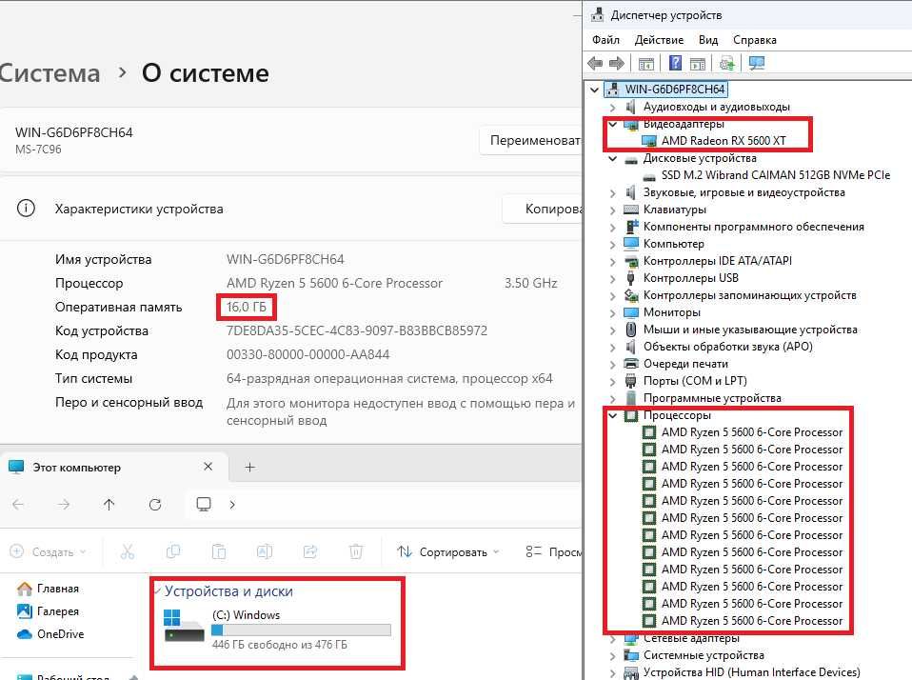Screen dimensions: 912x680
Task: Select Контроллеры IDE ATA/ATAPI item
Action: click(x=717, y=261)
